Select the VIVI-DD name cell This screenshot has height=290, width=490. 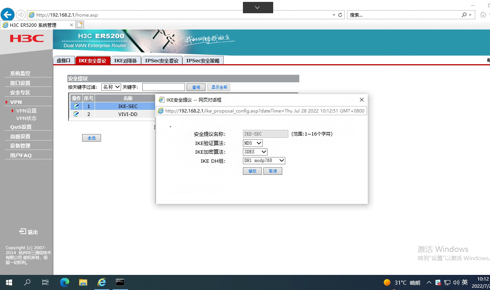coord(128,114)
